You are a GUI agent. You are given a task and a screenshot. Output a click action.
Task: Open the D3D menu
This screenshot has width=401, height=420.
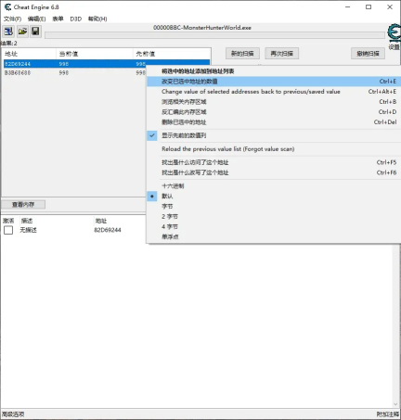pos(76,19)
